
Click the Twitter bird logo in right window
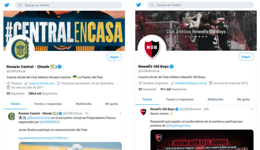tap(139, 5)
